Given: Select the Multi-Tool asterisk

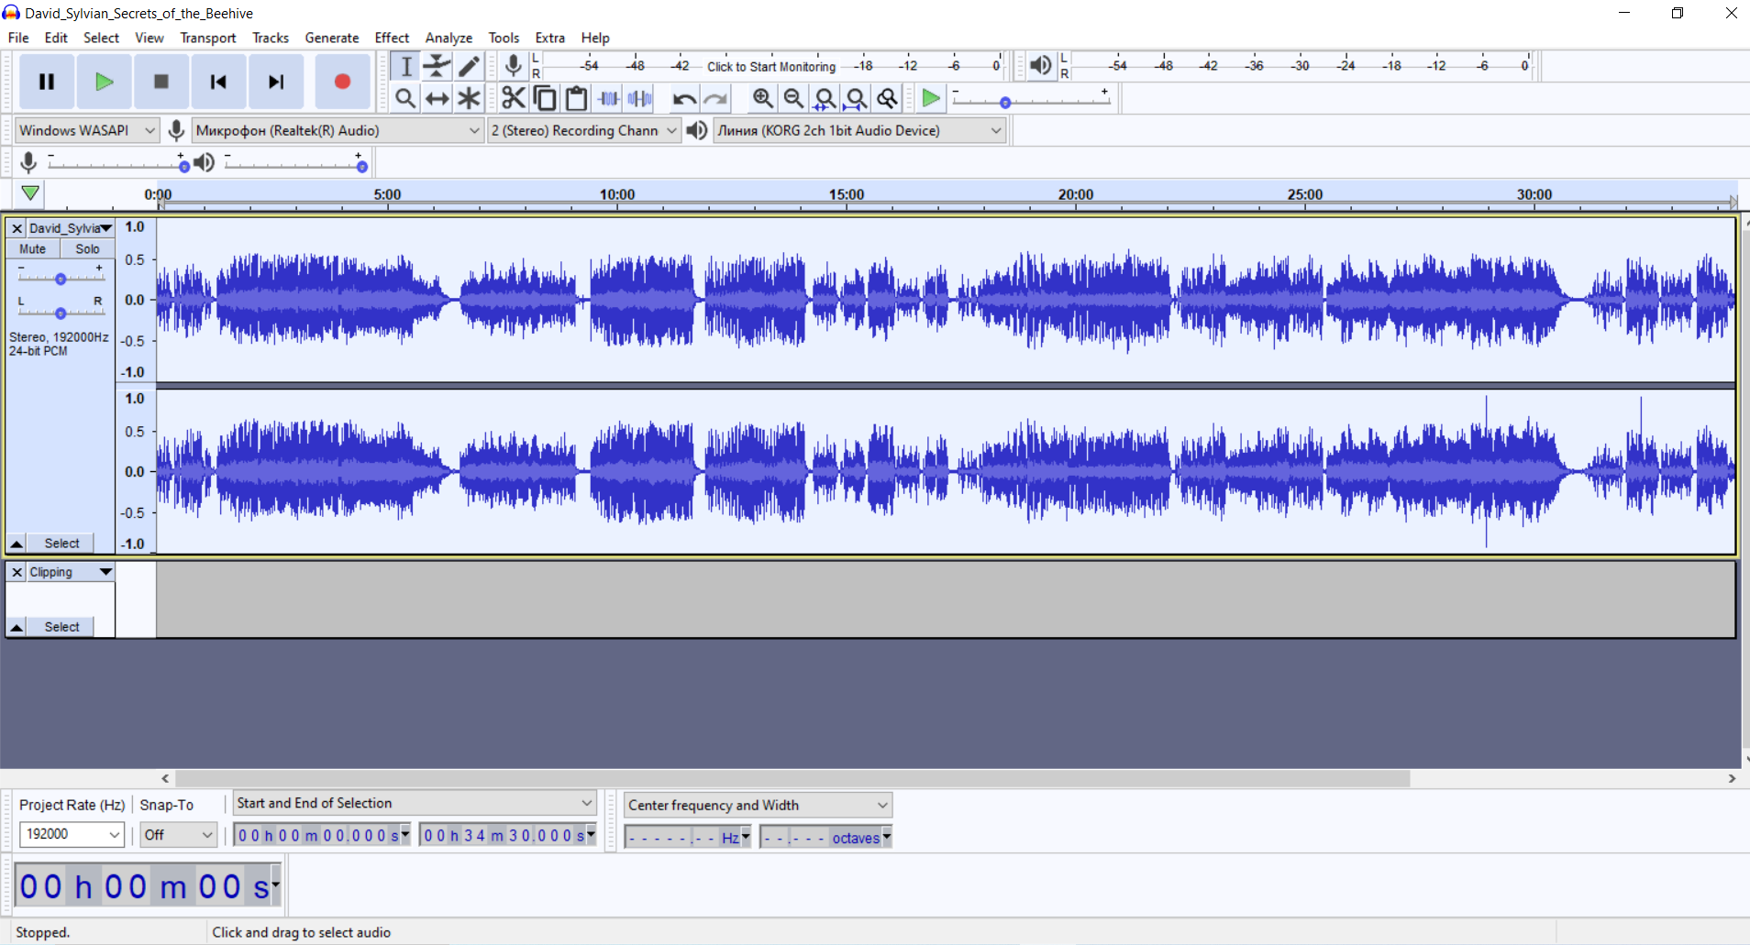Looking at the screenshot, I should (x=470, y=98).
